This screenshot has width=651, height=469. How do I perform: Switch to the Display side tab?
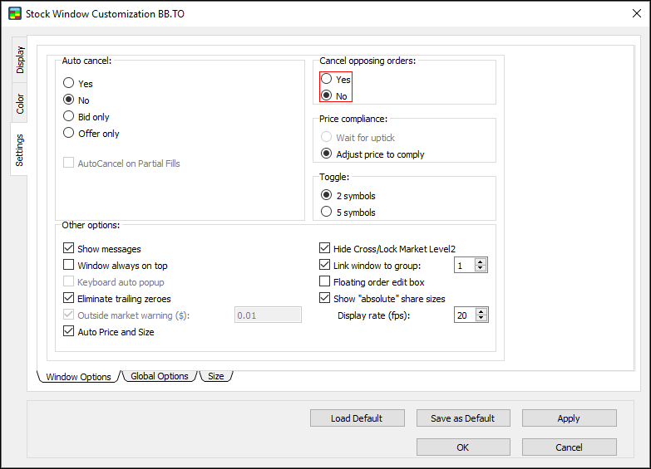pos(20,60)
